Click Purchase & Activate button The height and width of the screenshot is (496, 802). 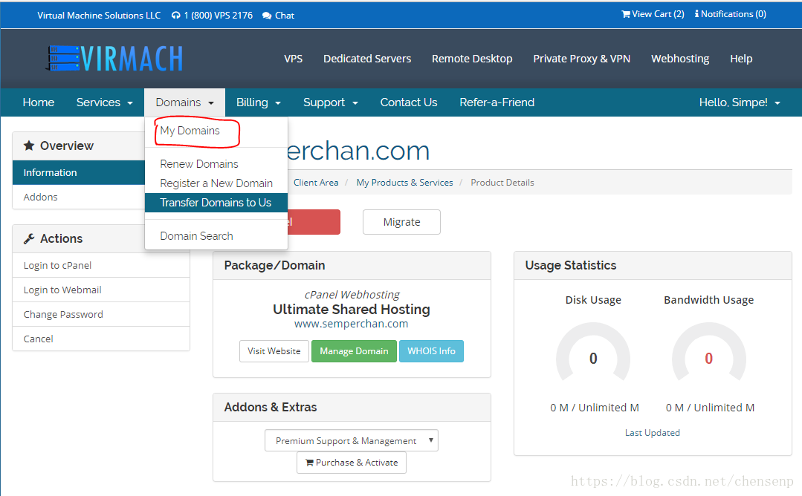click(352, 463)
